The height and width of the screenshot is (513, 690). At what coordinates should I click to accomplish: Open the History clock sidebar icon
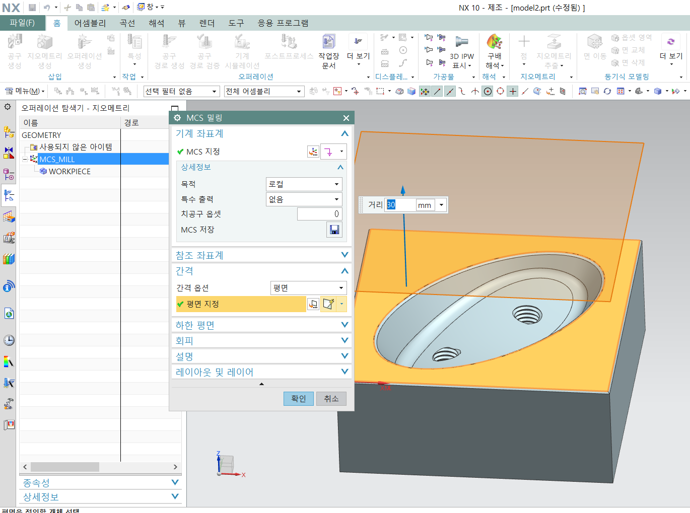click(x=9, y=340)
